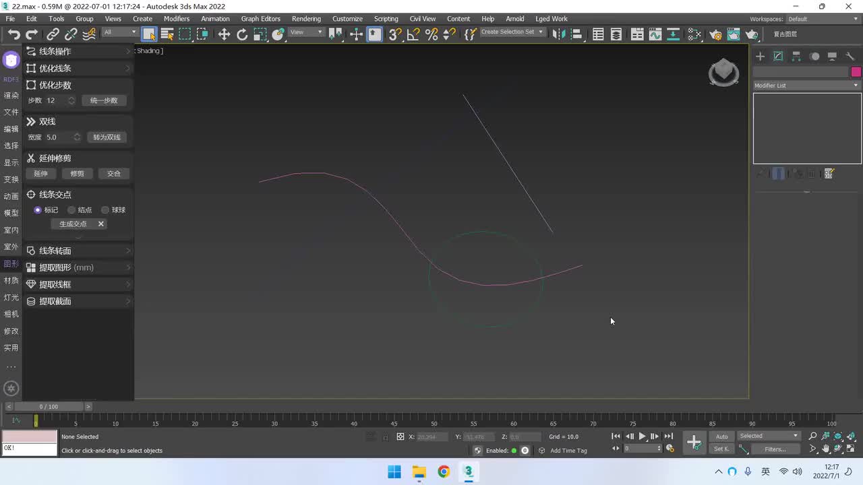The width and height of the screenshot is (863, 485).
Task: Open the Hierarchy tab in the command panel
Action: coord(796,57)
